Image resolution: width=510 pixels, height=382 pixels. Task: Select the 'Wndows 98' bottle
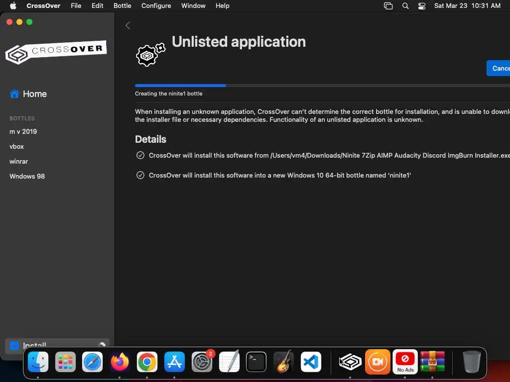pyautogui.click(x=27, y=177)
